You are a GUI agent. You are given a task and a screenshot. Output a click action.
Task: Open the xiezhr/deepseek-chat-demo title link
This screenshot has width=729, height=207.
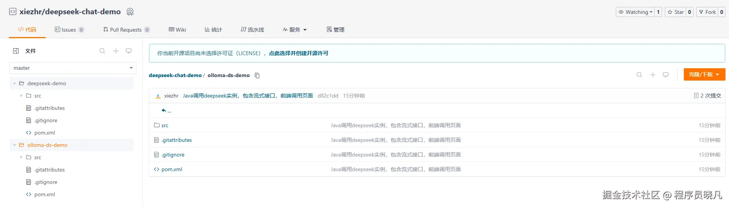click(x=70, y=12)
